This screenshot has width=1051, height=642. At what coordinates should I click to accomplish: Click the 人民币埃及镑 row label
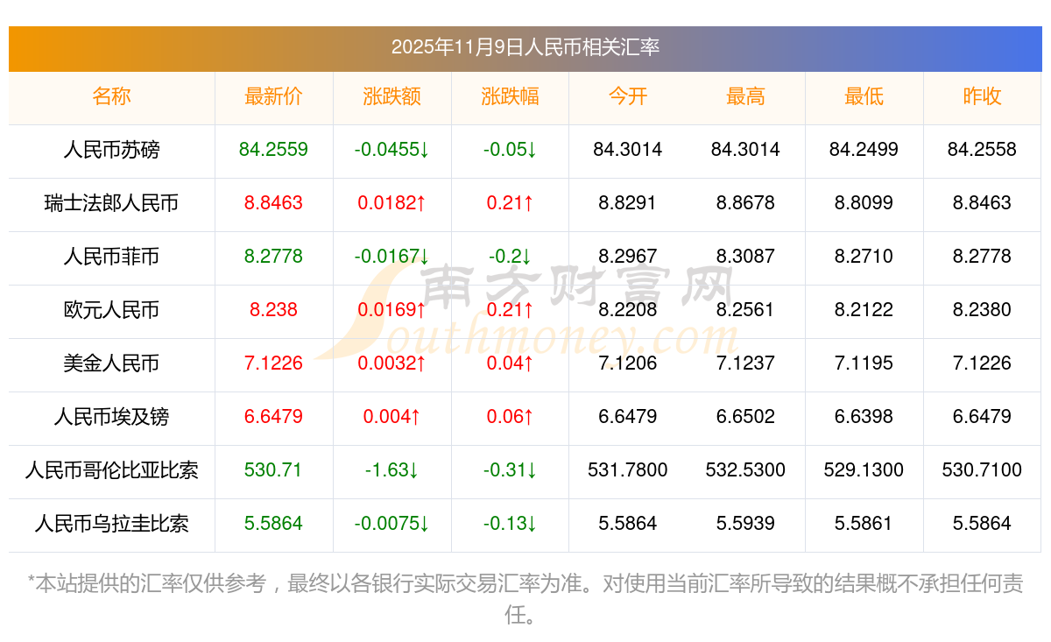[x=111, y=417]
